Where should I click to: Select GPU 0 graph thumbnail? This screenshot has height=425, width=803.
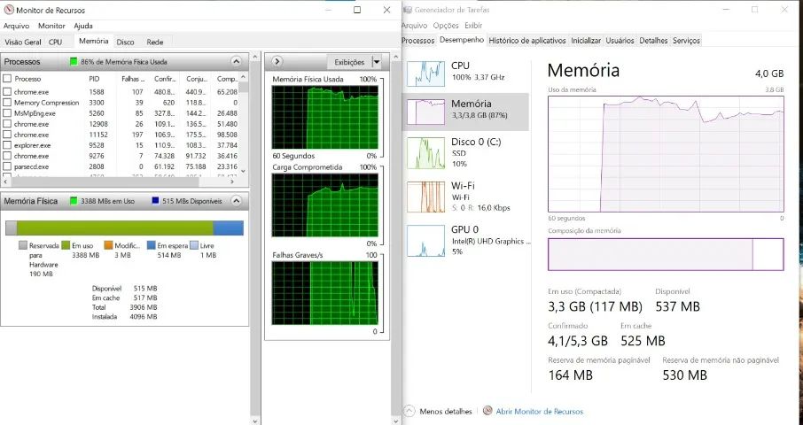[425, 240]
